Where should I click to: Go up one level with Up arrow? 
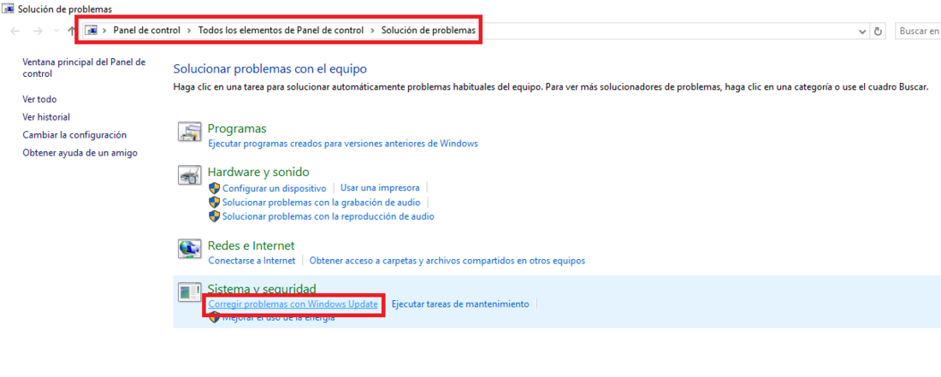click(71, 31)
